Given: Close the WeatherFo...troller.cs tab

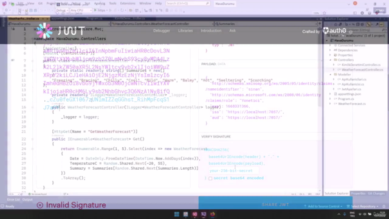Looking at the screenshot, I should point(47,19).
